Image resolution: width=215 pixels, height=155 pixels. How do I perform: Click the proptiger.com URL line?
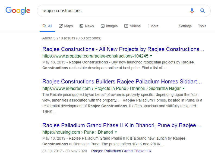pyautogui.click(x=95, y=56)
